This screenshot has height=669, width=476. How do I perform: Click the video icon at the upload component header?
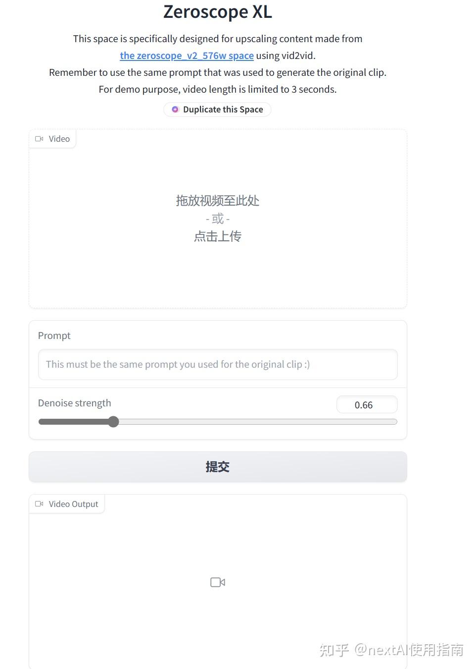point(40,139)
